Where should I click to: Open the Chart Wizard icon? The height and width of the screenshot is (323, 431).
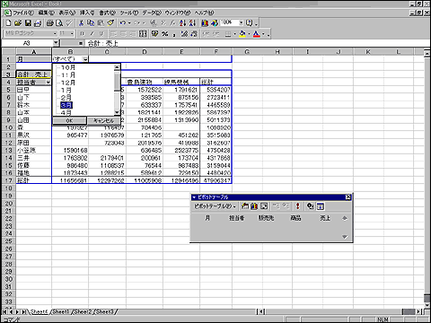pos(205,23)
